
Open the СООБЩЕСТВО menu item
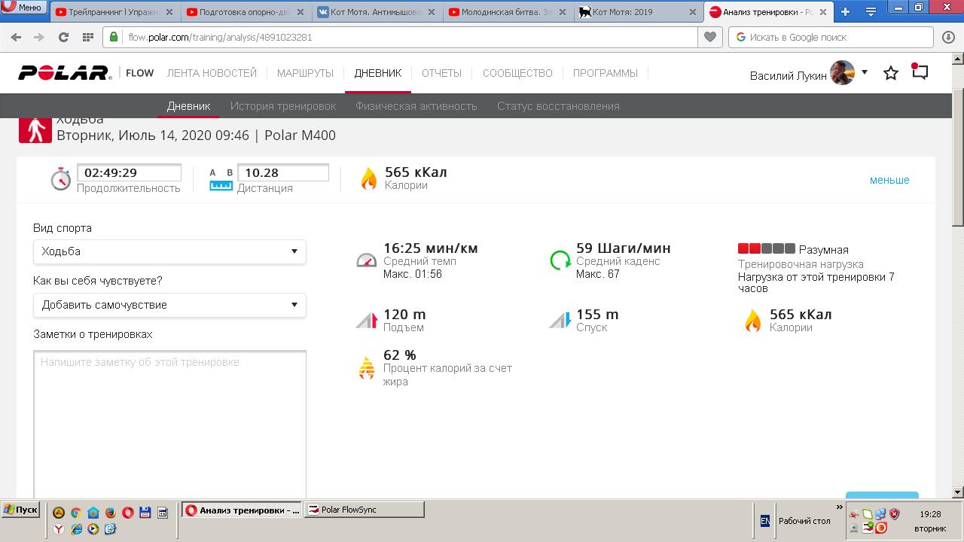click(x=517, y=73)
